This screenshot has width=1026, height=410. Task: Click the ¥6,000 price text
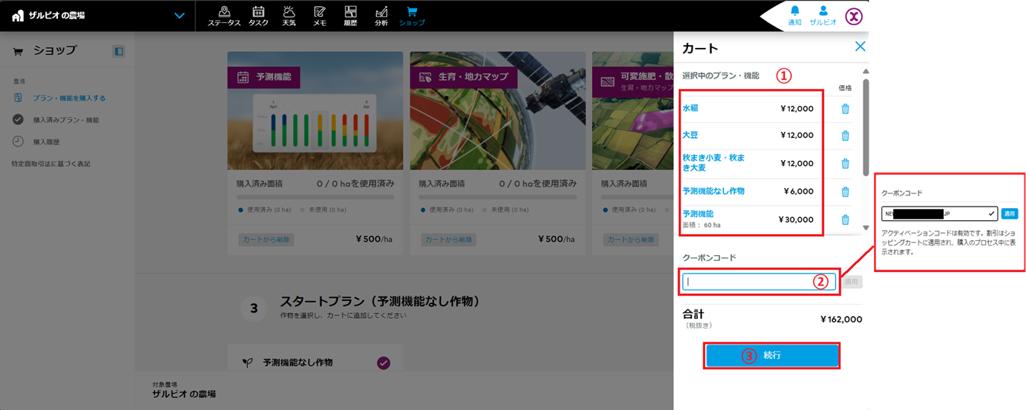click(x=799, y=191)
